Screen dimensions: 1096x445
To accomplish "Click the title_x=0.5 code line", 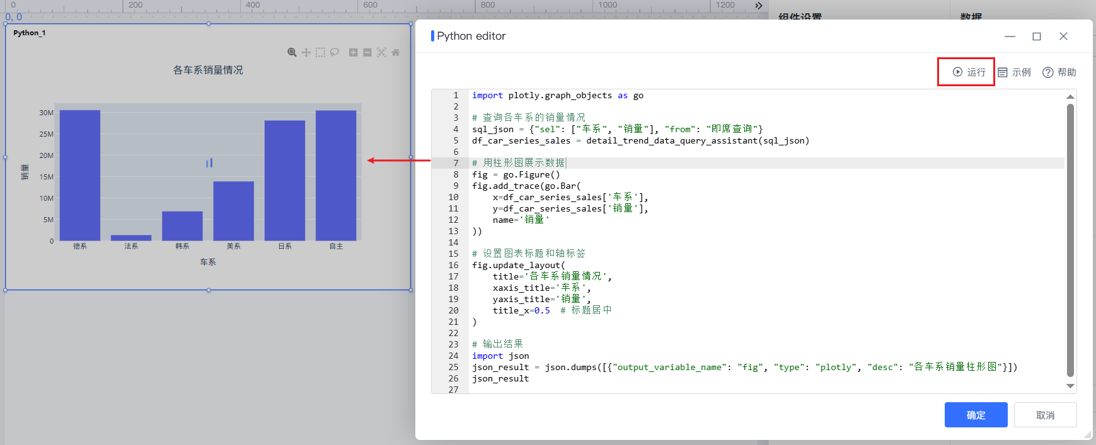I will (552, 310).
